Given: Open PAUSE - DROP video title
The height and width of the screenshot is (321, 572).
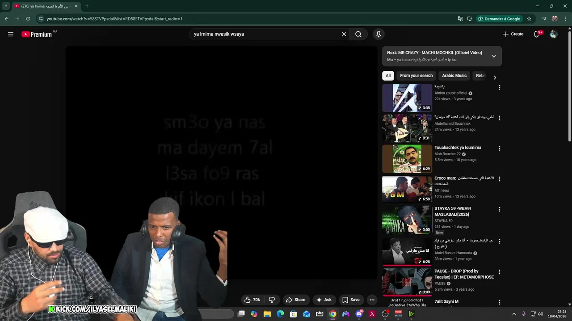Looking at the screenshot, I should coord(464,274).
